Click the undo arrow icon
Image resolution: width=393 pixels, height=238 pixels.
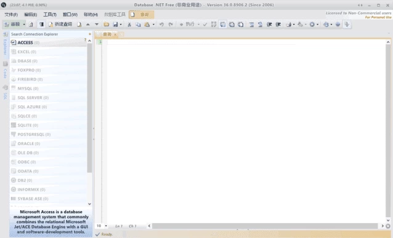(x=161, y=24)
